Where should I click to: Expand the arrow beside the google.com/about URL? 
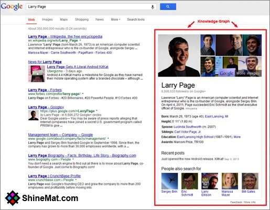tap(108, 139)
